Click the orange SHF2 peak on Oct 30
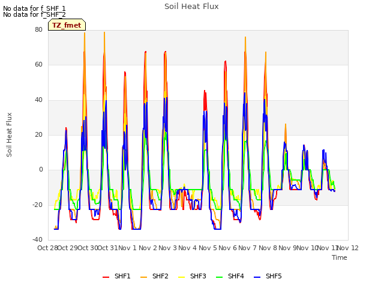 point(85,33)
